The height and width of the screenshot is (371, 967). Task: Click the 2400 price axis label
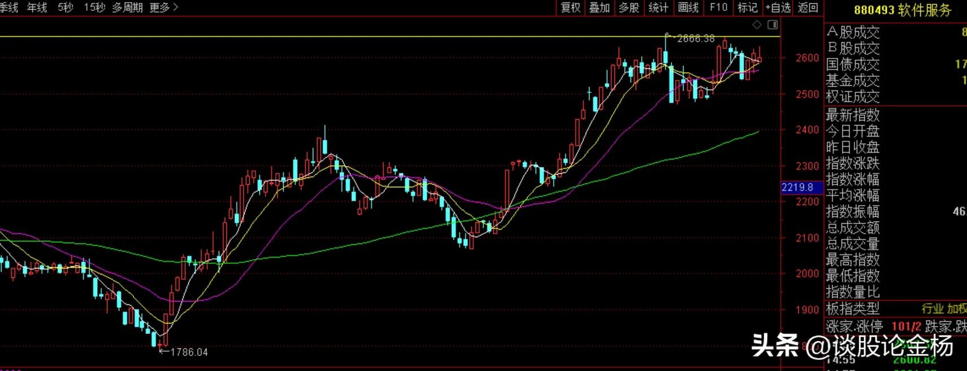click(807, 130)
